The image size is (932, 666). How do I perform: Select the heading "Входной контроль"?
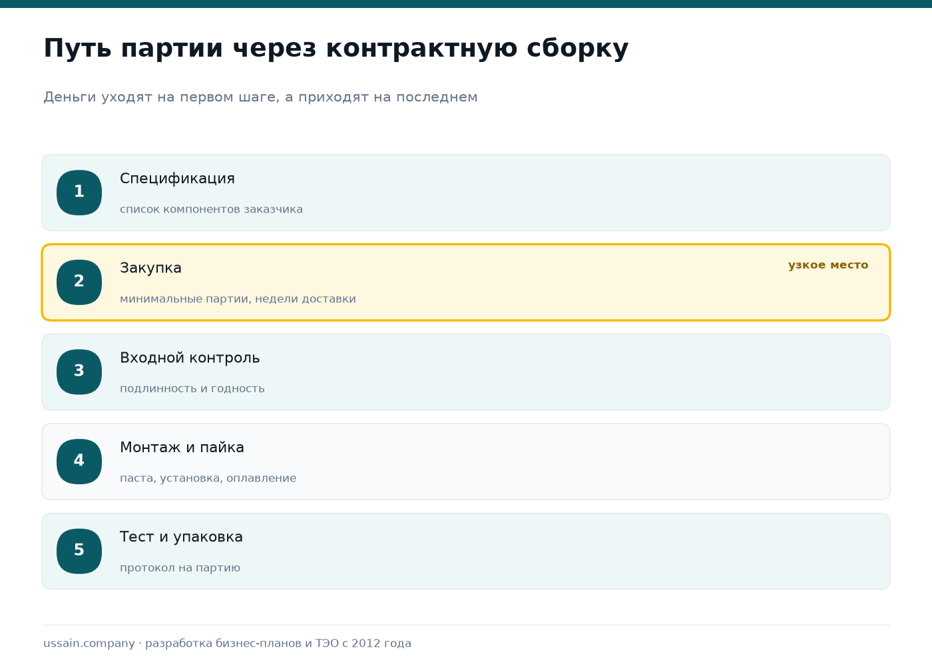pos(190,358)
